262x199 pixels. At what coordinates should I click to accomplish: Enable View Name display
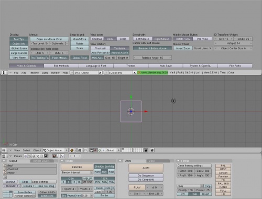click(x=19, y=58)
